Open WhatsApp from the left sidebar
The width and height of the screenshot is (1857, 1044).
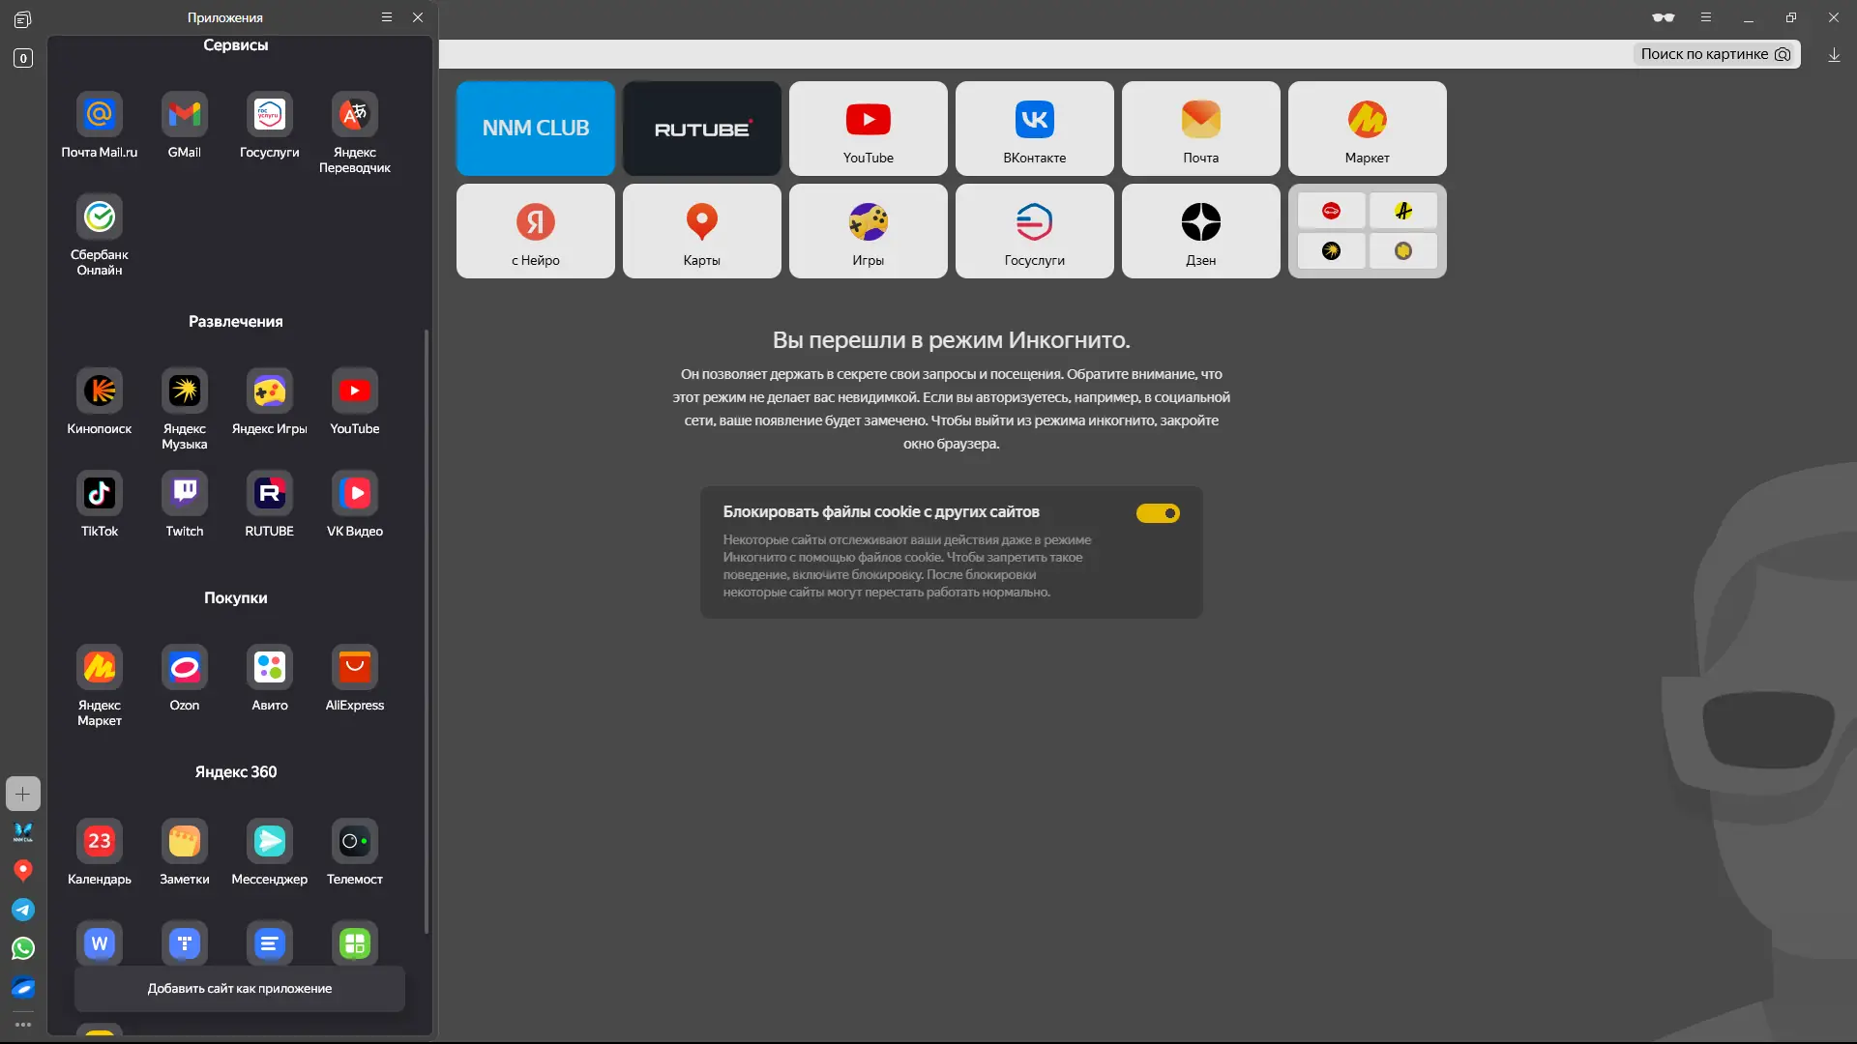point(23,948)
